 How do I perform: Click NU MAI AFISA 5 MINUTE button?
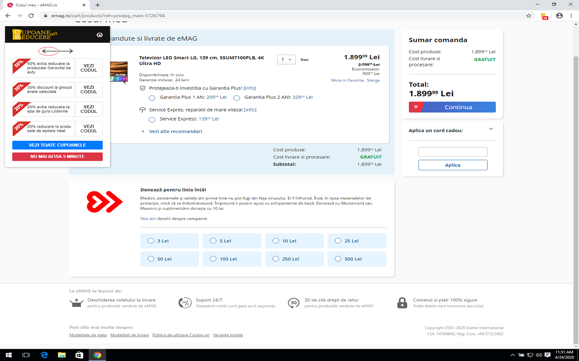pyautogui.click(x=57, y=157)
